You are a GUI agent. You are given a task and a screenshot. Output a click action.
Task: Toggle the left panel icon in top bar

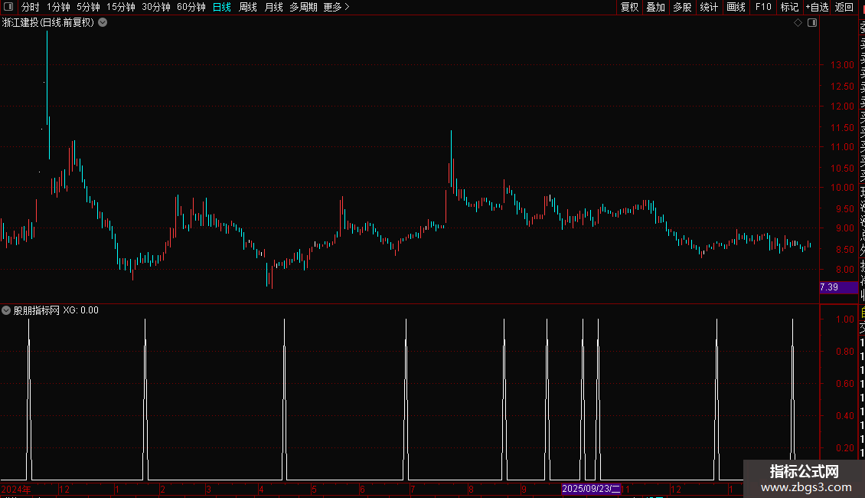[x=8, y=7]
